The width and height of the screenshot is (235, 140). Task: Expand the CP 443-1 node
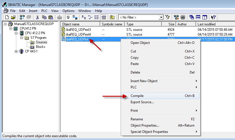point(16,51)
